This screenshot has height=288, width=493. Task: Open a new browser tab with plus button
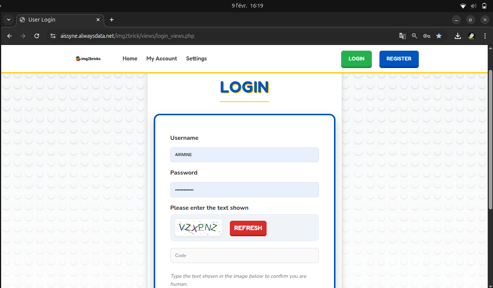(112, 20)
